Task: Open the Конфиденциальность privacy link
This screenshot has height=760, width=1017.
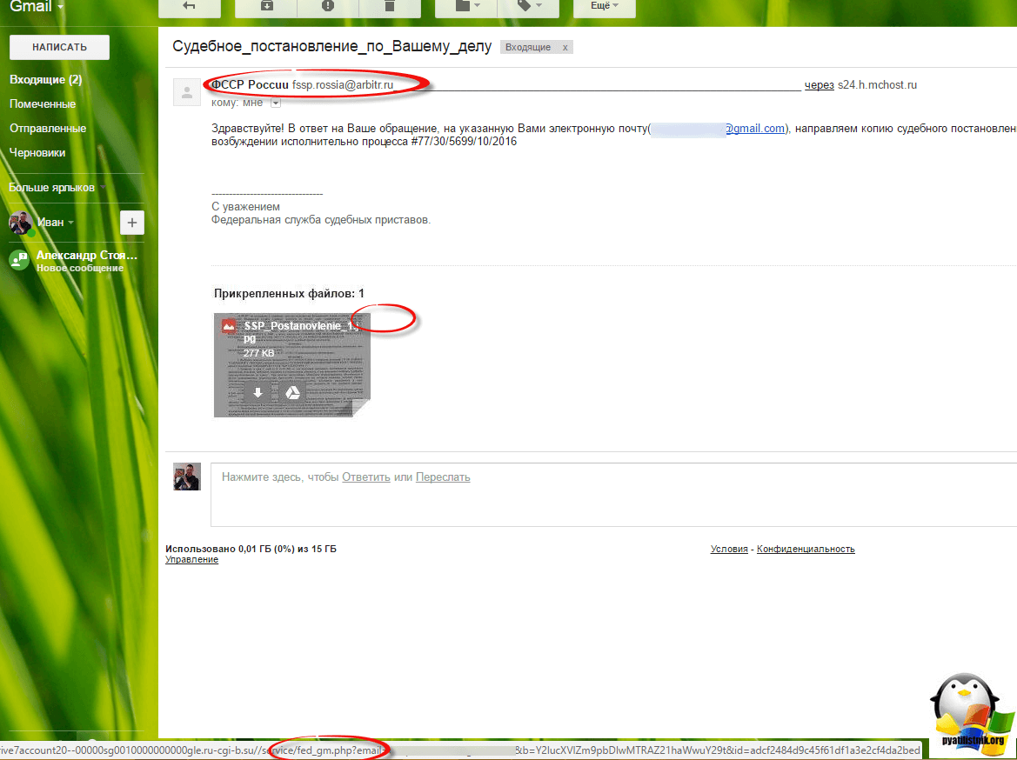Action: coord(806,550)
